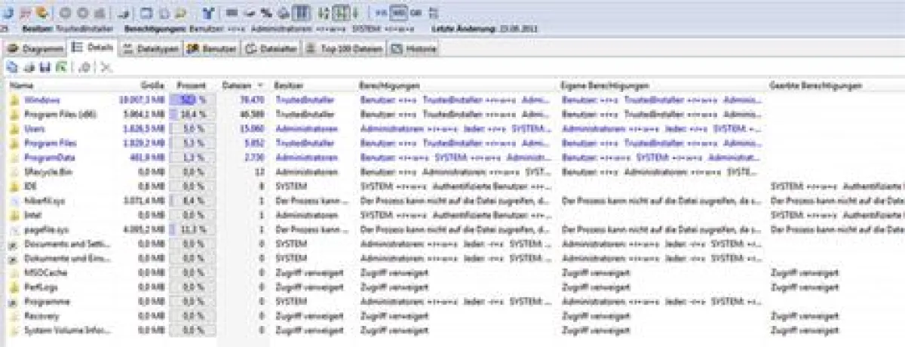
Task: Click the blue refresh scan icon in toolbar
Action: tap(7, 13)
